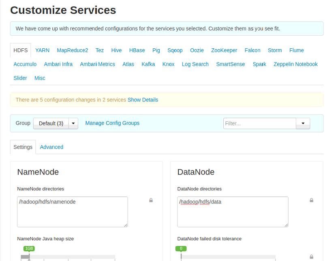Select the ZooKeeper service tab
Viewport: 325px width, 261px height.
pos(224,50)
